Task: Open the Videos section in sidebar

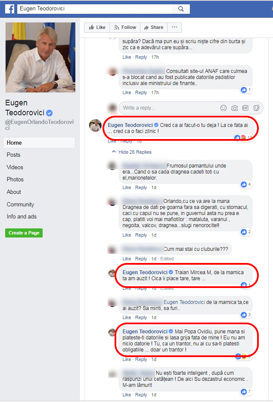Action: coord(15,167)
